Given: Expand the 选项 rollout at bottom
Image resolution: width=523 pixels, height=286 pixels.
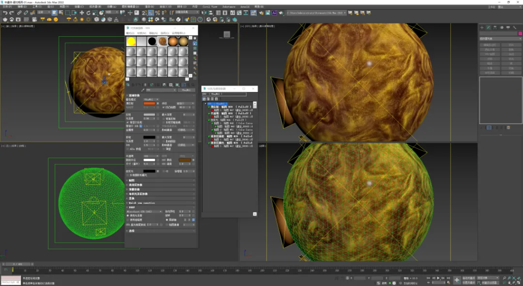Looking at the screenshot, I should pyautogui.click(x=160, y=231).
